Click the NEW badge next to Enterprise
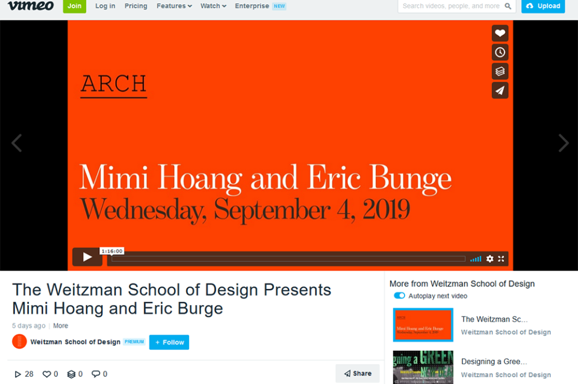Image resolution: width=578 pixels, height=384 pixels. (x=279, y=6)
